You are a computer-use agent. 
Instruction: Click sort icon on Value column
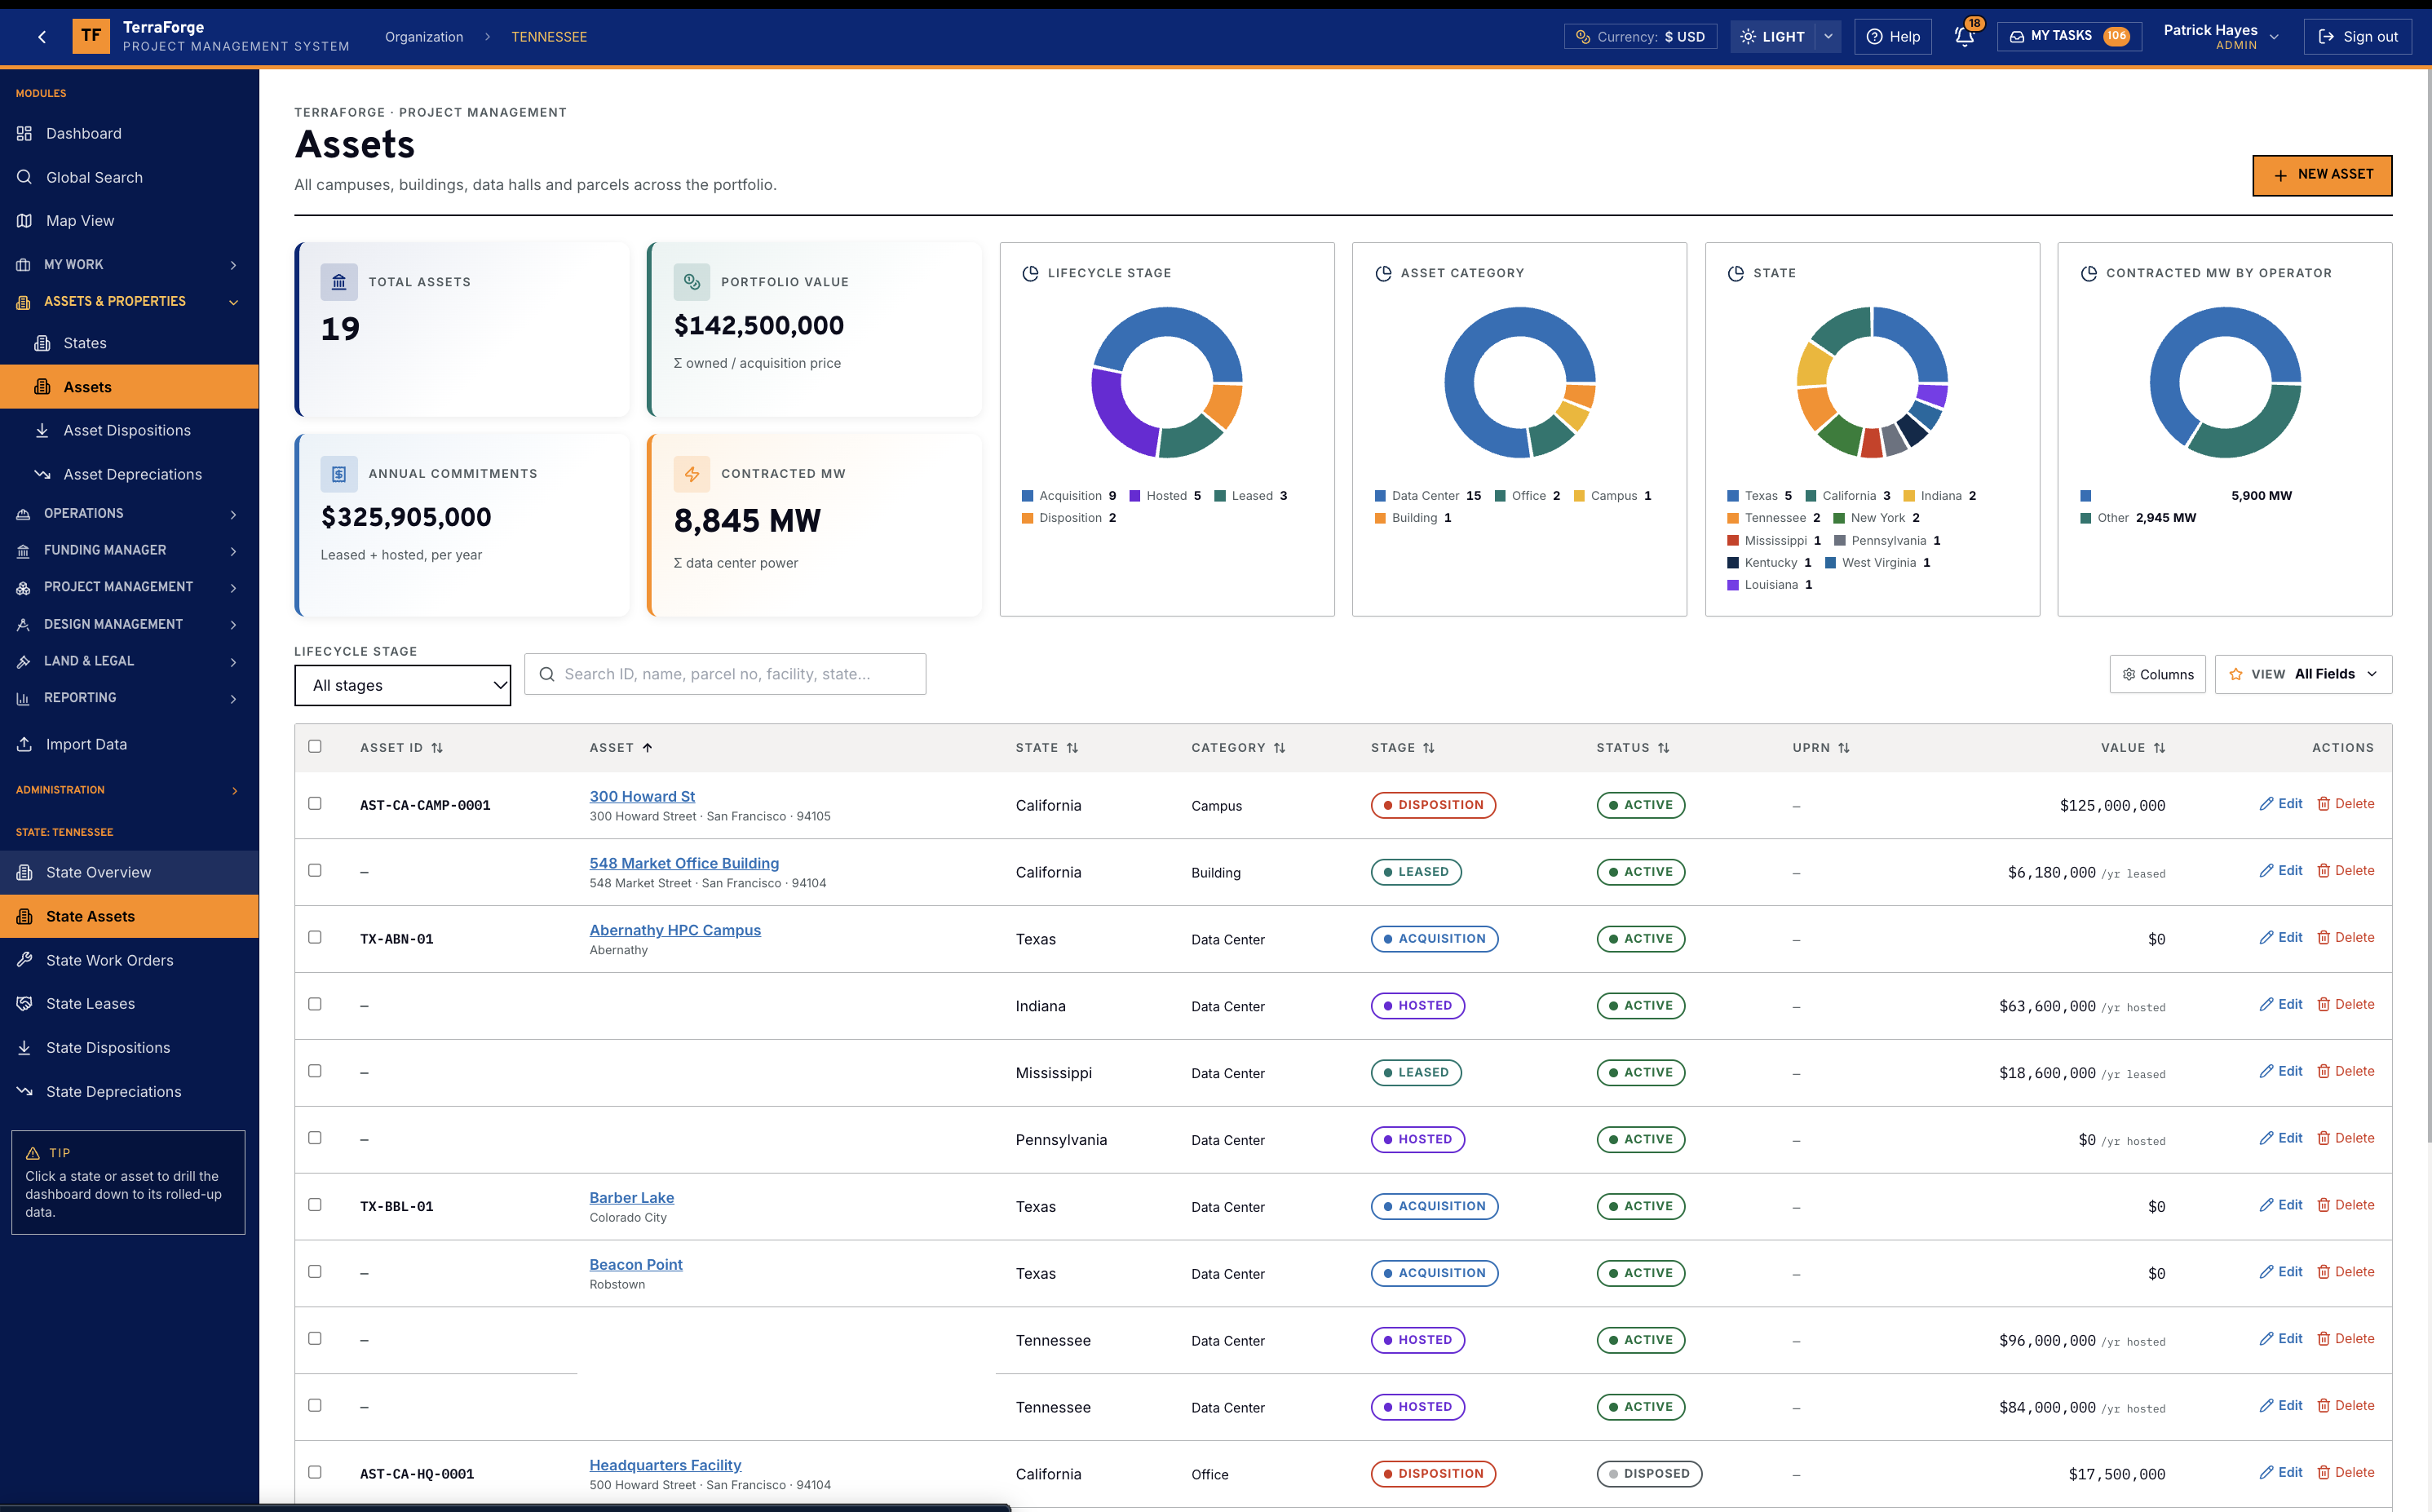click(x=2159, y=748)
